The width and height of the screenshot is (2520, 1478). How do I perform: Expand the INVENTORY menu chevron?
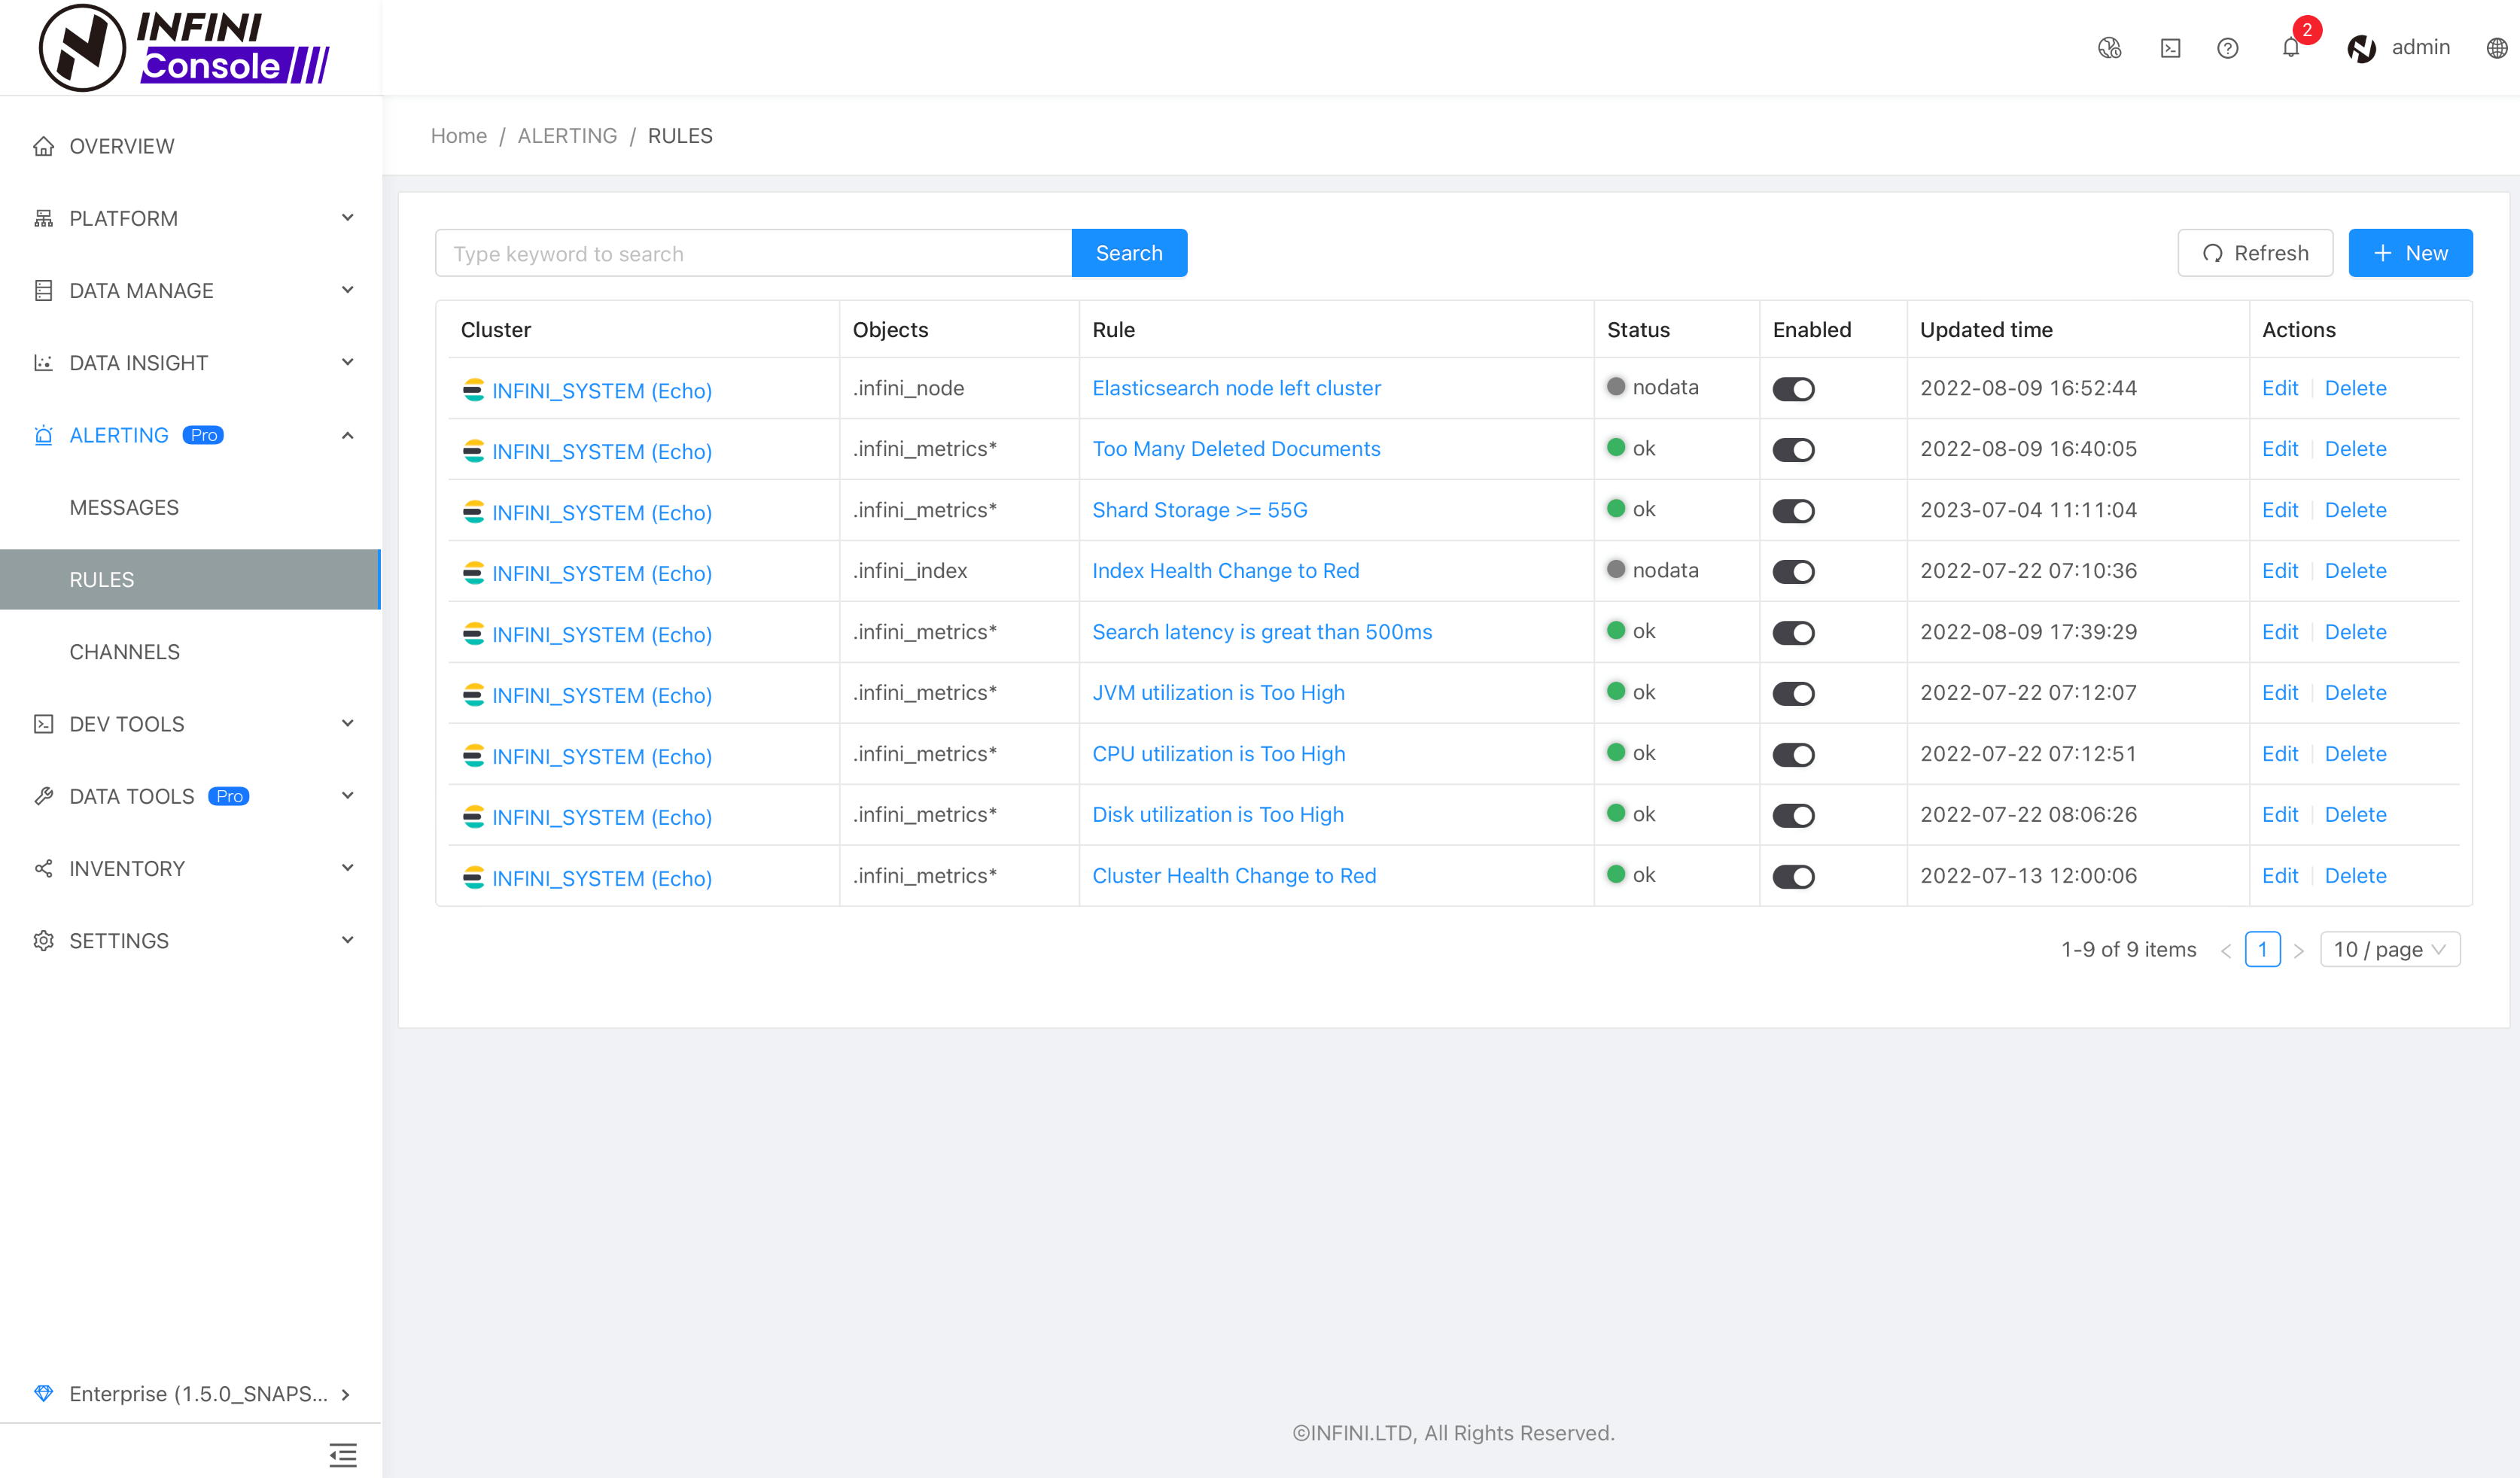(x=347, y=868)
